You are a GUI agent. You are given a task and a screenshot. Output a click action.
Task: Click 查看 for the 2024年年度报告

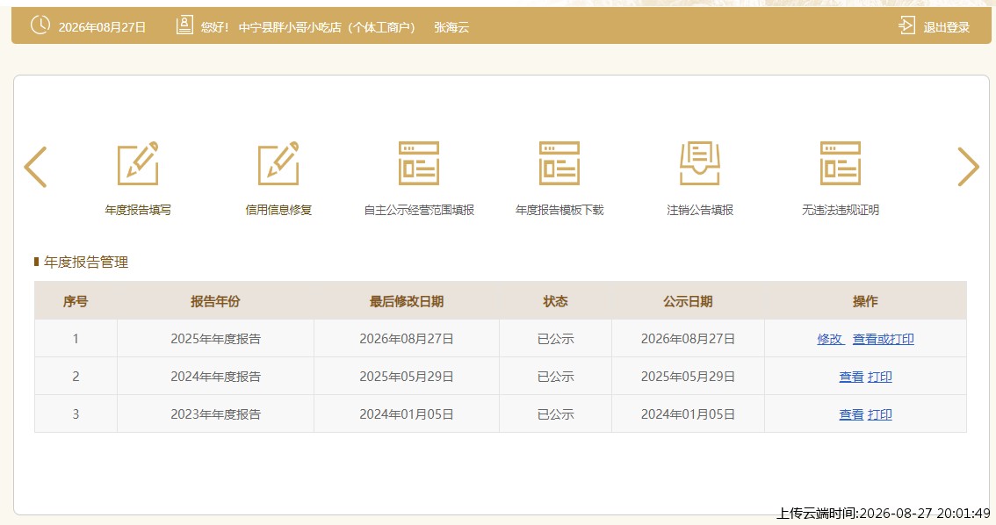pos(851,378)
